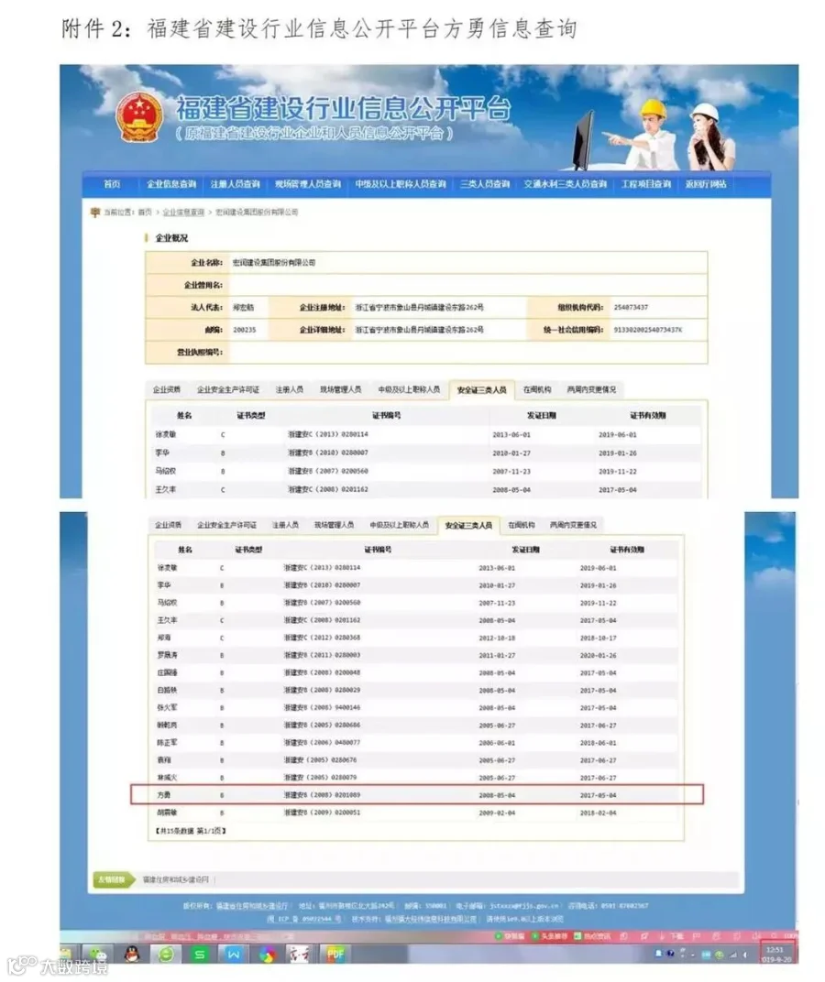This screenshot has width=825, height=982.
Task: Switch to 注册人员 tab in the upper tab row
Action: (290, 389)
